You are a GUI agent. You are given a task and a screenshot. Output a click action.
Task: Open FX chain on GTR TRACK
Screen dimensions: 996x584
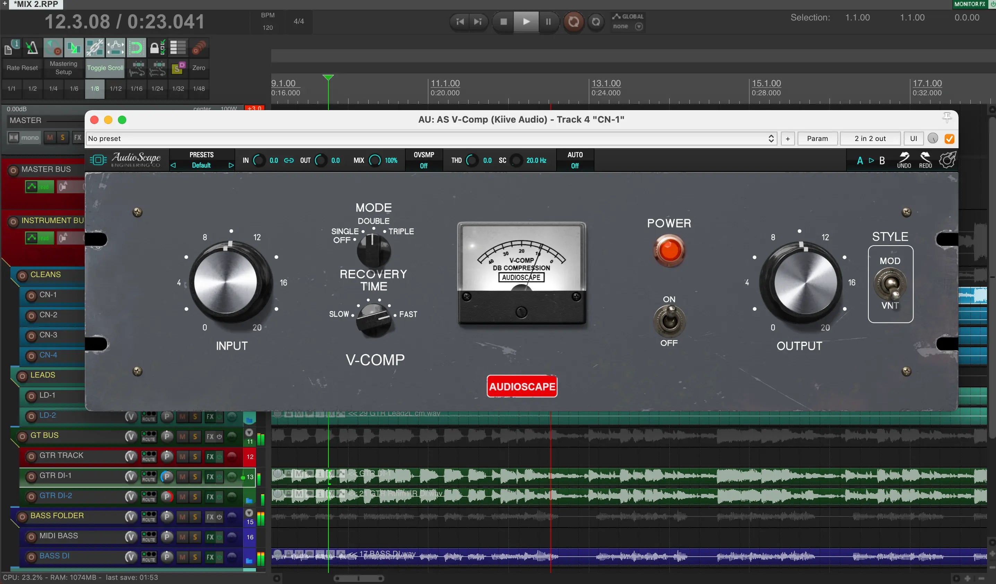coord(210,457)
